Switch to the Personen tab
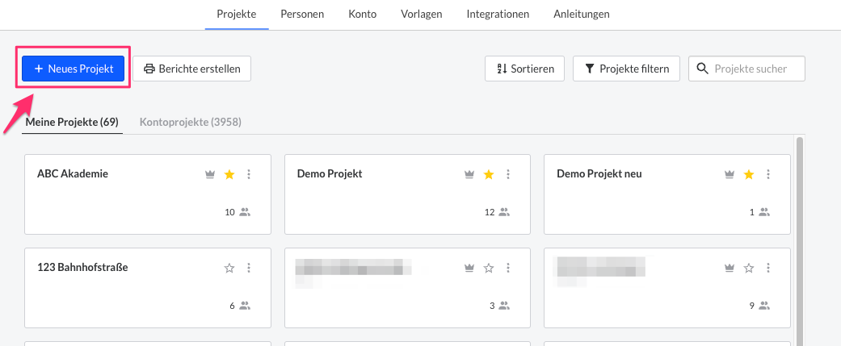The width and height of the screenshot is (841, 346). [x=302, y=15]
